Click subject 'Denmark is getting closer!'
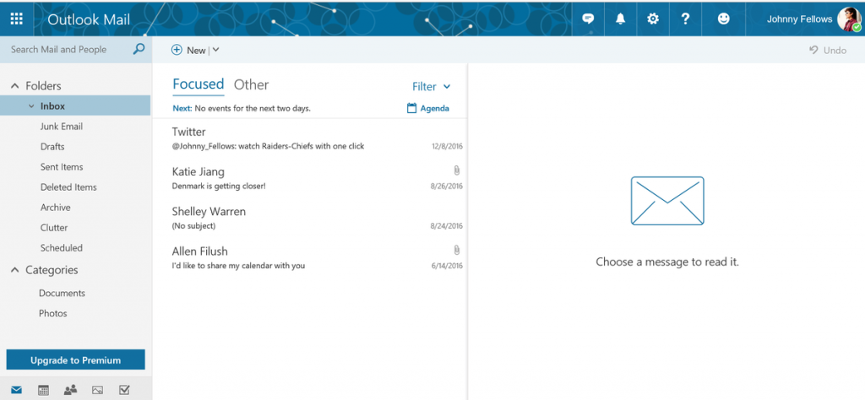865x400 pixels. (x=219, y=186)
